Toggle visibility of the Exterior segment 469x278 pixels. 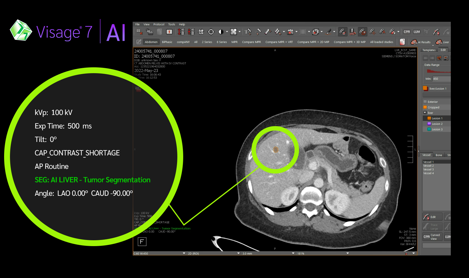(x=426, y=102)
